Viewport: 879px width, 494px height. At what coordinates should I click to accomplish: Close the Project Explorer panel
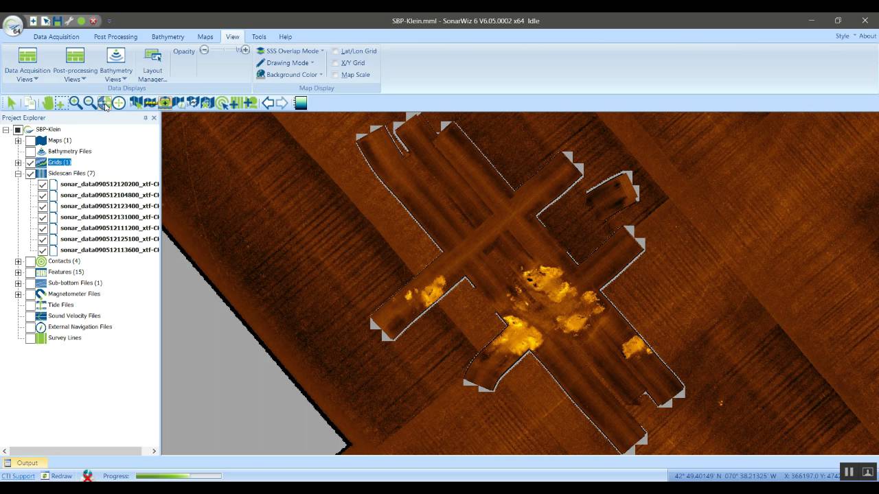[154, 118]
